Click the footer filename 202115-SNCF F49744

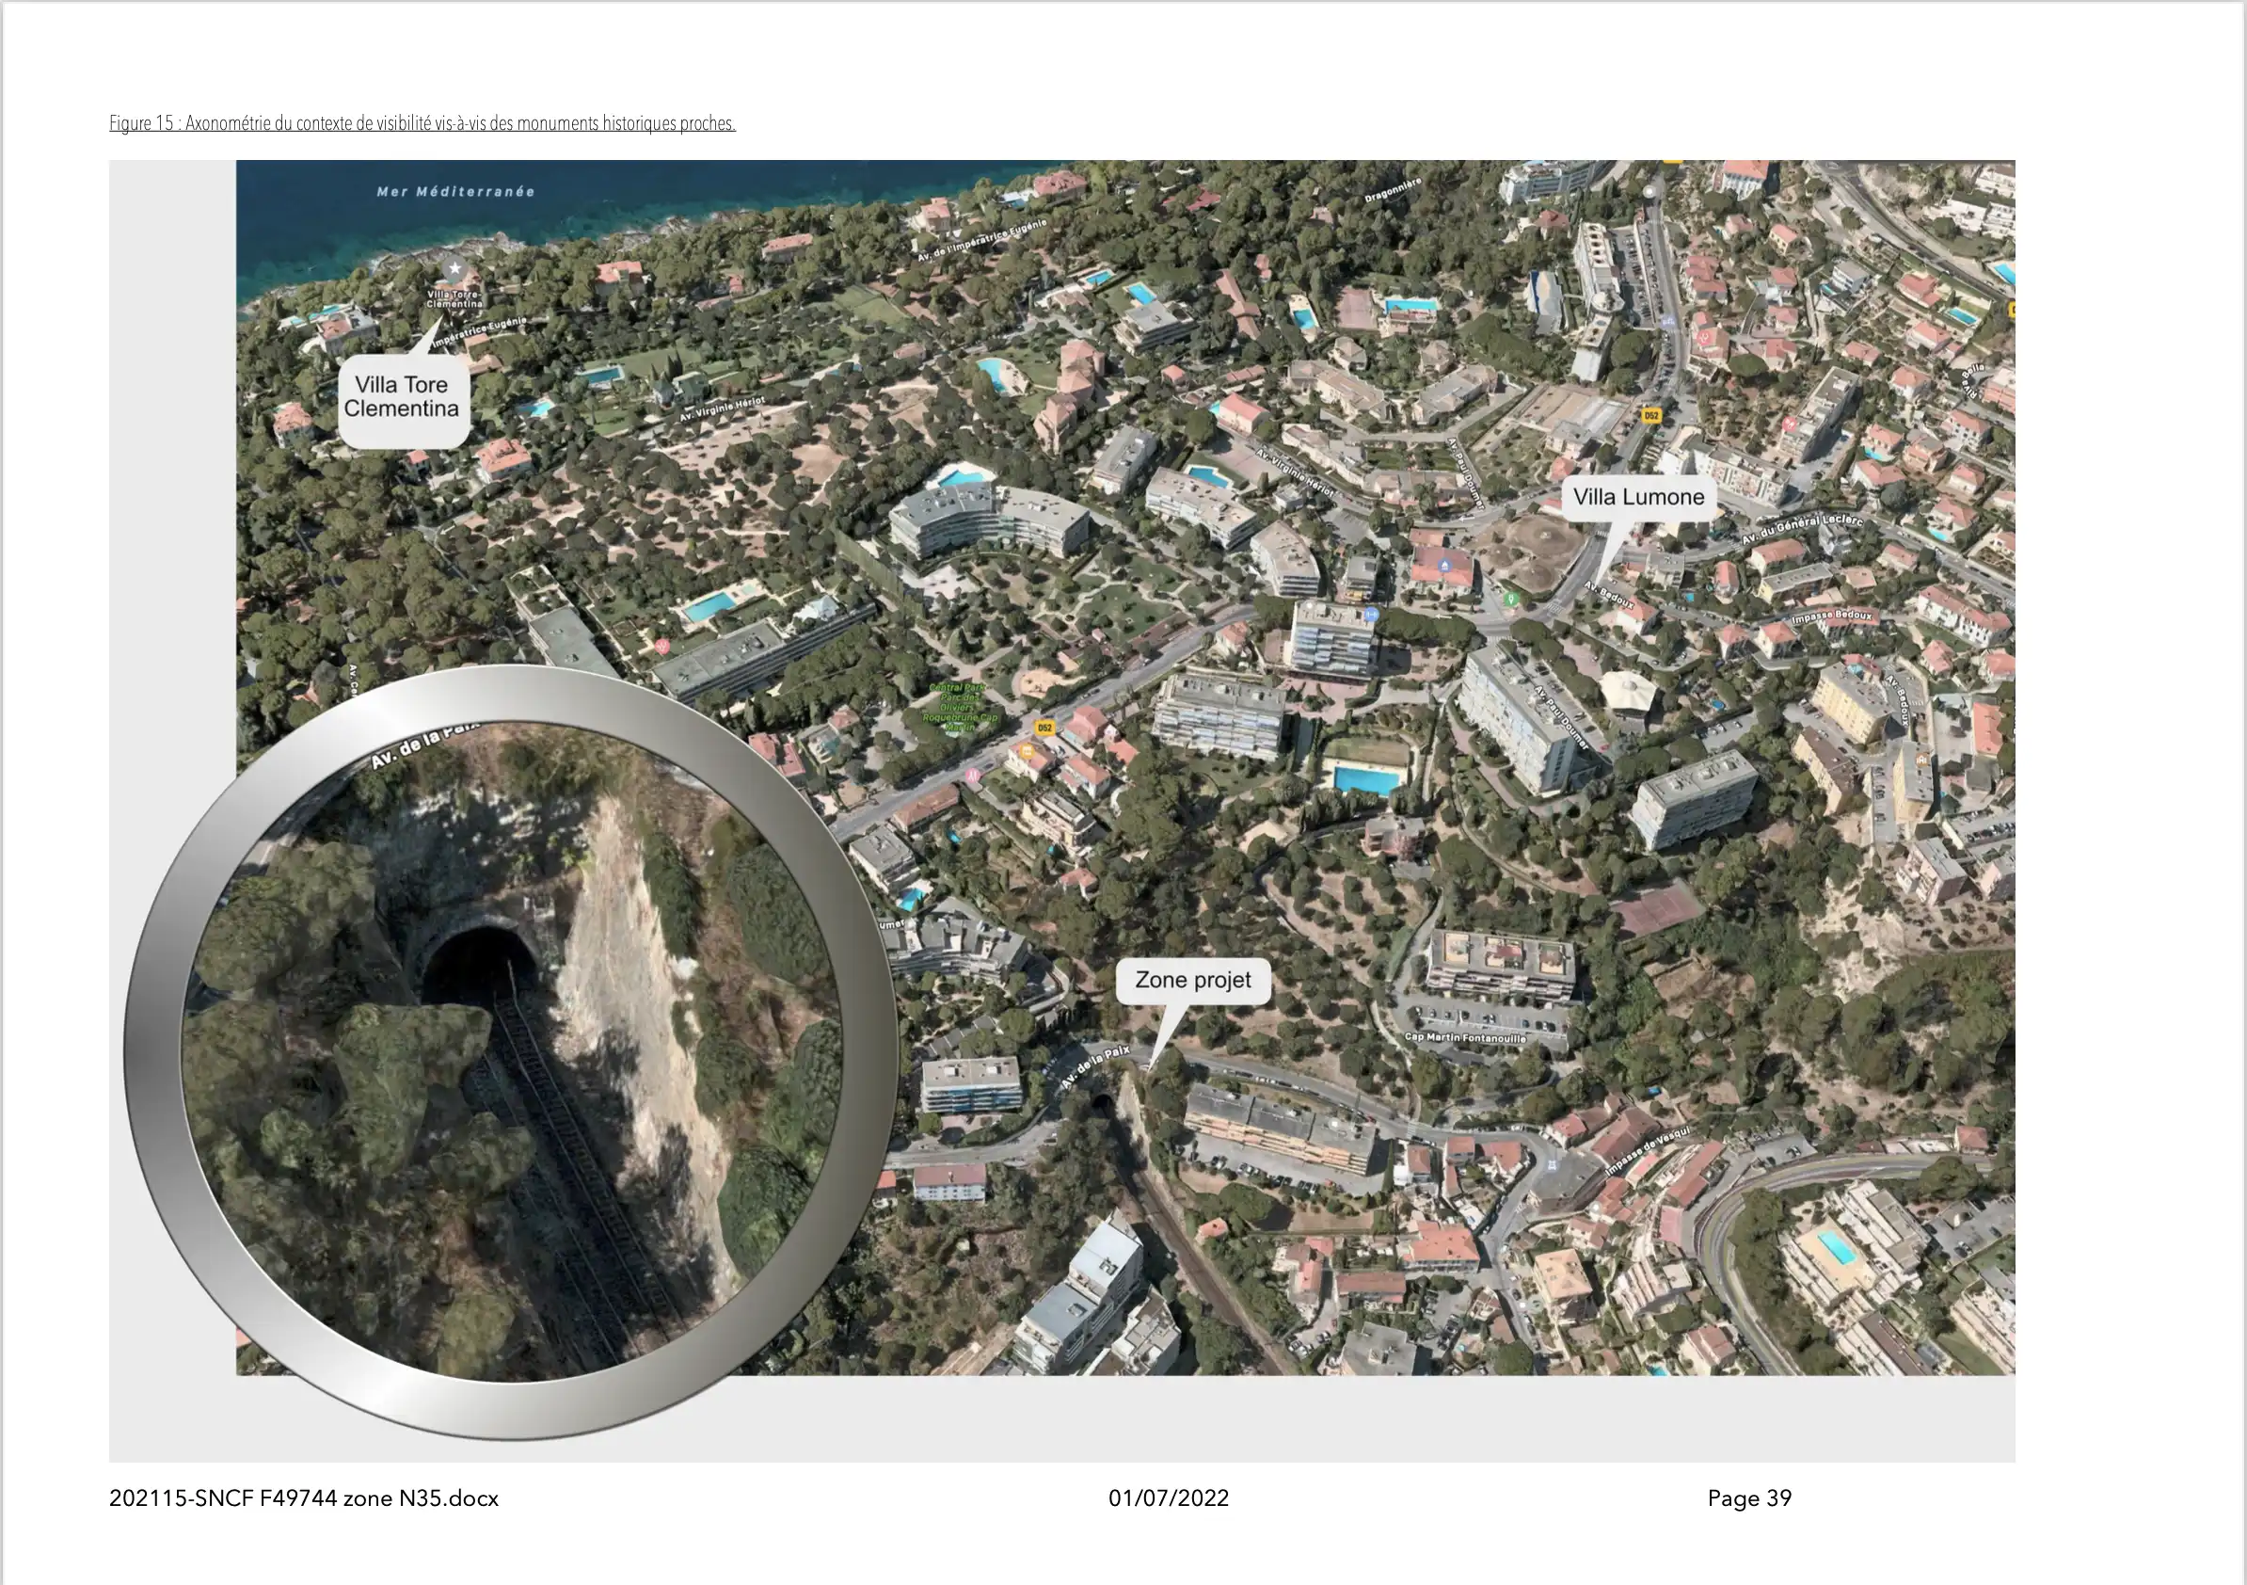(303, 1497)
